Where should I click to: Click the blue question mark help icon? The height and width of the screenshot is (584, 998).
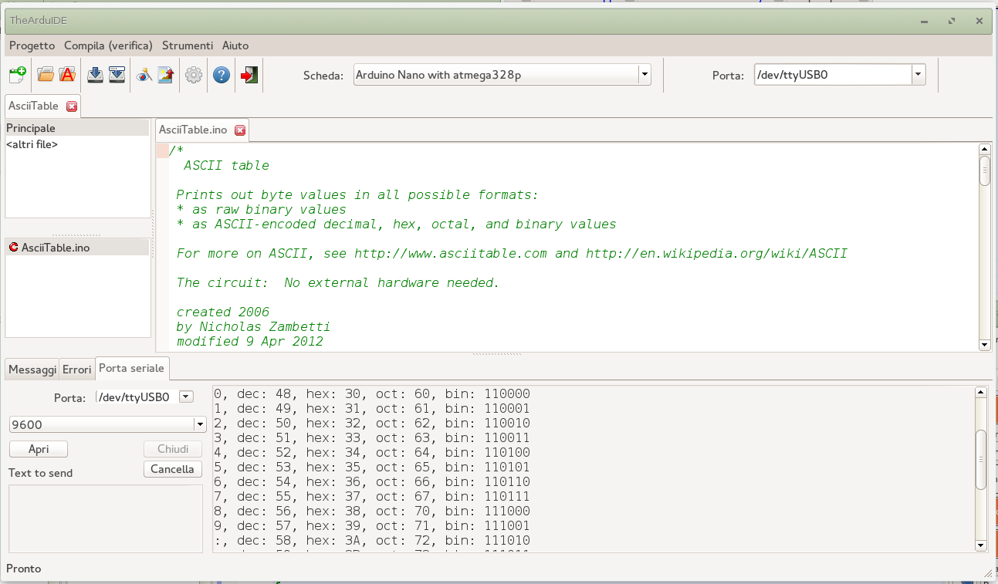222,75
